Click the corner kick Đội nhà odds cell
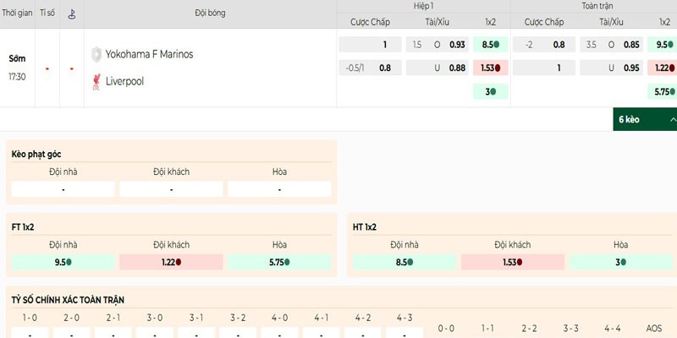This screenshot has height=338, width=677. [63, 189]
